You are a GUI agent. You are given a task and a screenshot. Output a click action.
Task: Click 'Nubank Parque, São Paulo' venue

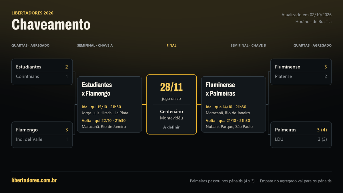229,126
